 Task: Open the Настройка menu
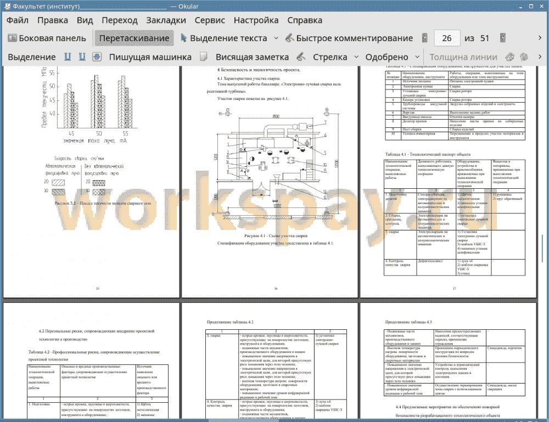256,20
